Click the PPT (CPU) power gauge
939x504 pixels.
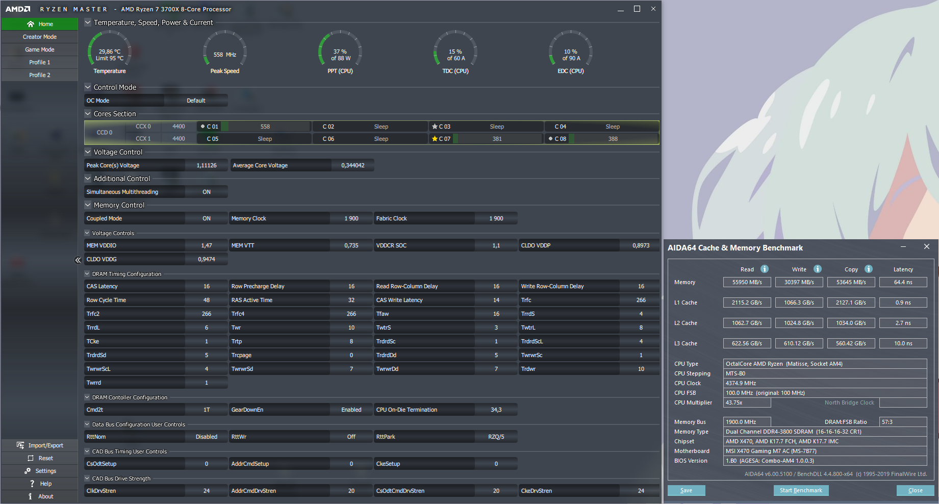340,53
